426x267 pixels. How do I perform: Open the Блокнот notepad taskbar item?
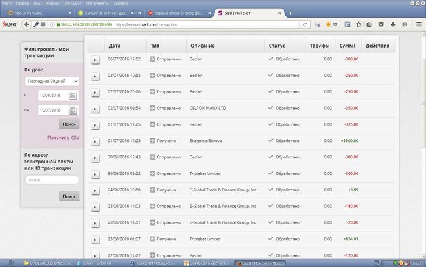(x=99, y=263)
